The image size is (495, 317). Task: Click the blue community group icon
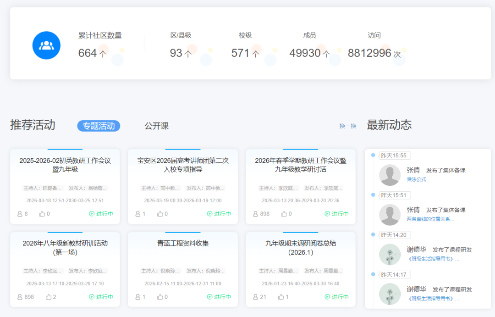click(x=47, y=45)
